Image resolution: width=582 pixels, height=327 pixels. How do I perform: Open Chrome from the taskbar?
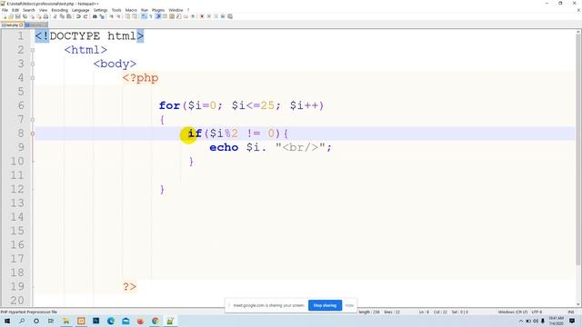(156, 321)
